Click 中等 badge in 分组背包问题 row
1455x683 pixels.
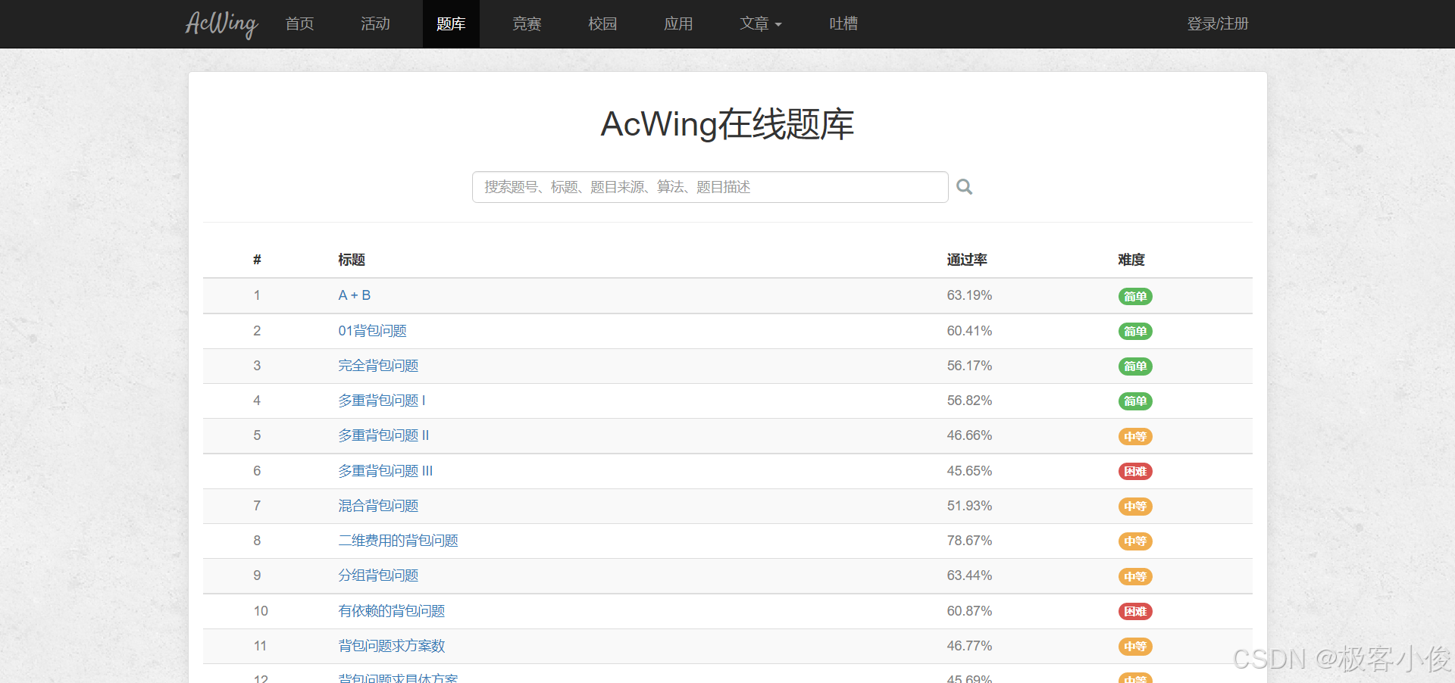pos(1135,576)
